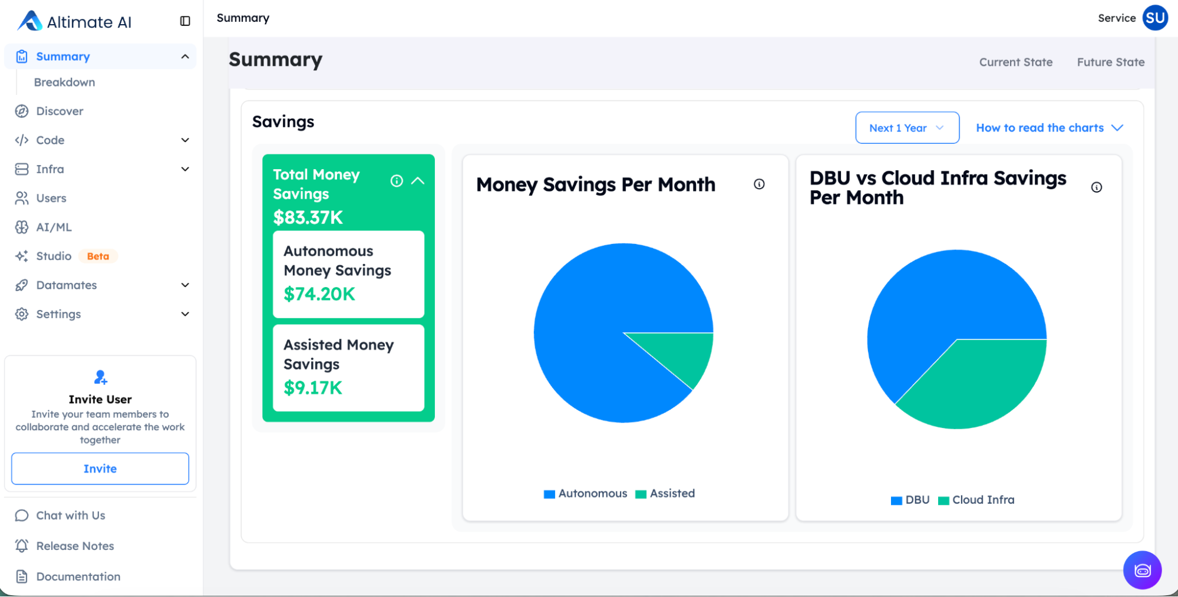Screen dimensions: 1178x597
Task: Open the Users section
Action: (51, 198)
